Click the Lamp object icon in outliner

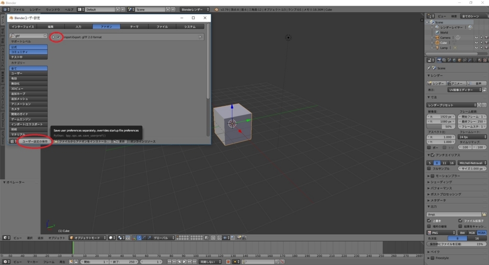(437, 48)
